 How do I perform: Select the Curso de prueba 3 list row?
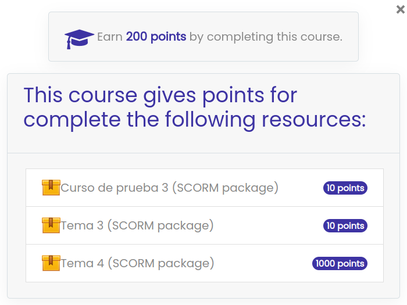(x=205, y=188)
